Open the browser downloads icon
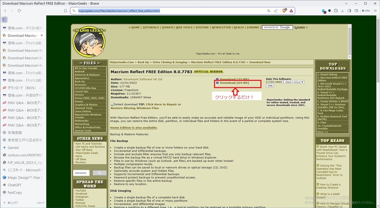Screen dimensions: 380x208 point(343,11)
